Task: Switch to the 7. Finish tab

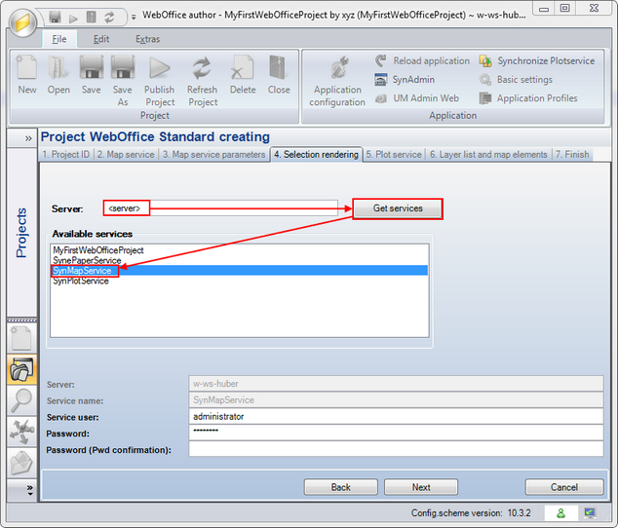Action: 572,155
